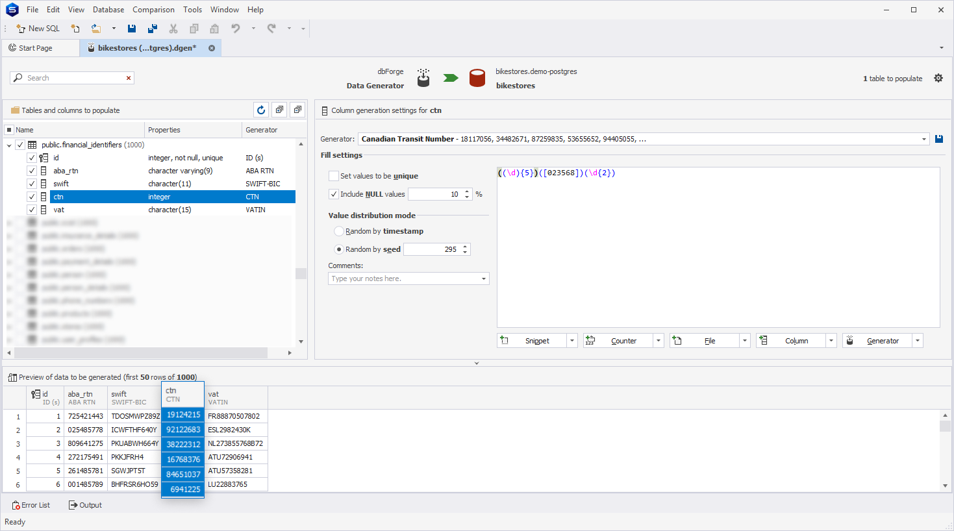The height and width of the screenshot is (531, 954).
Task: Open the Column dropdown arrow
Action: 831,341
